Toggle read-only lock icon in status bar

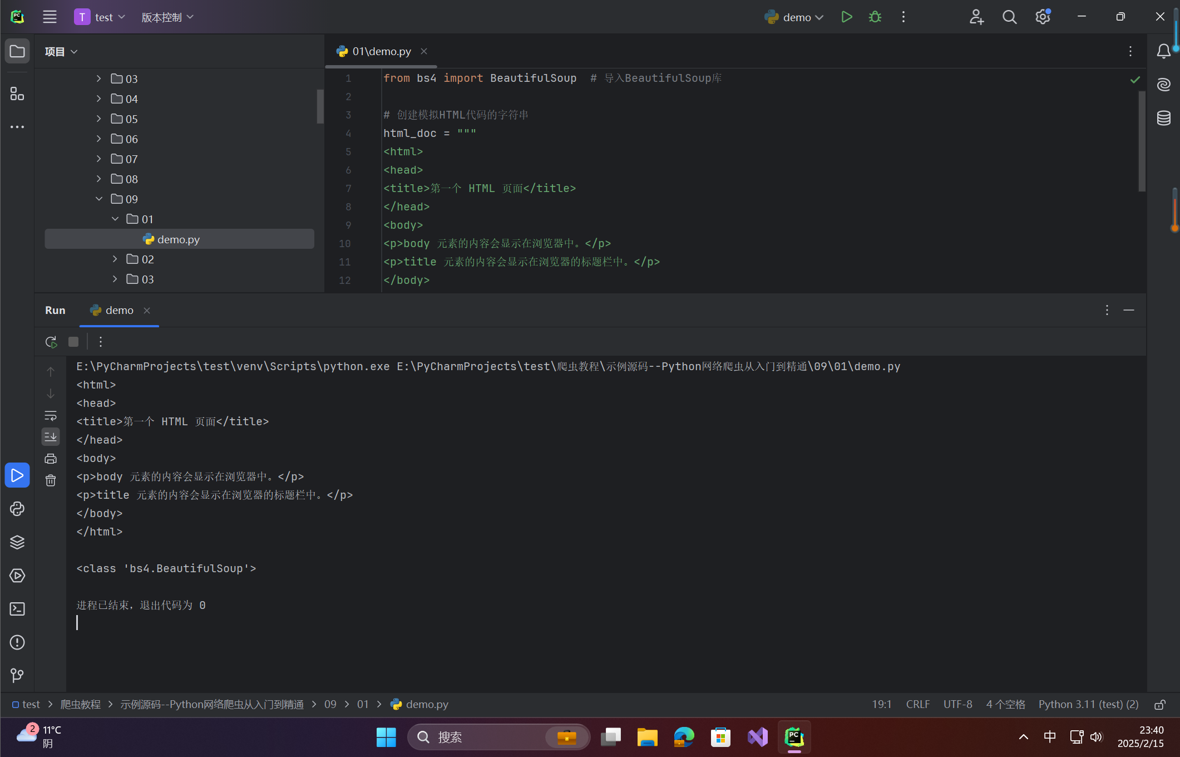coord(1159,705)
